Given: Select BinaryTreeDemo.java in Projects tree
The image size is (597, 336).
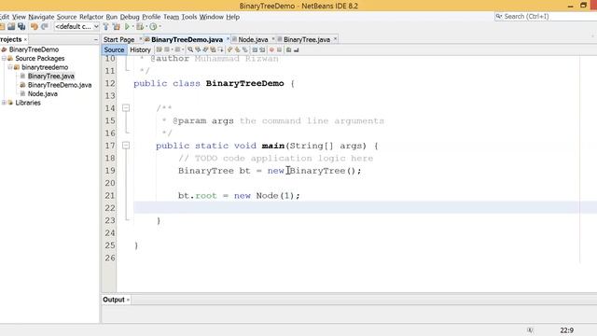Looking at the screenshot, I should pyautogui.click(x=60, y=85).
